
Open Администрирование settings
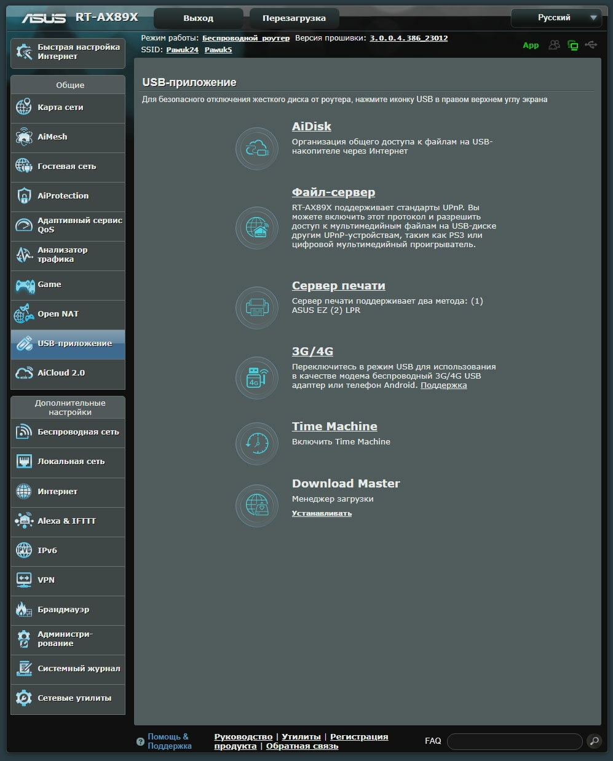[x=68, y=639]
